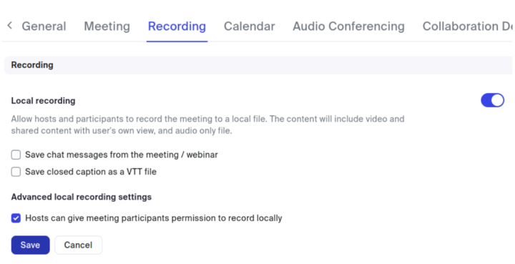Open the cut-off Collaboration tab
The height and width of the screenshot is (264, 515).
pyautogui.click(x=467, y=26)
